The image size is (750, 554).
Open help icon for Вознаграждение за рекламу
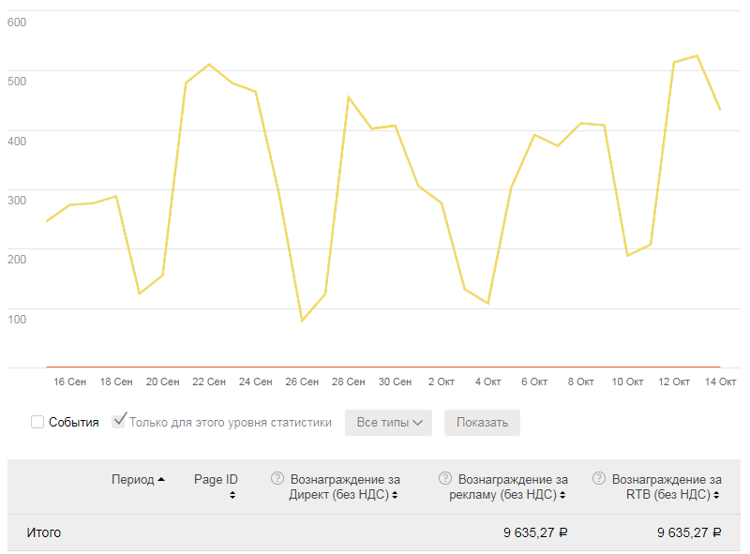(445, 478)
